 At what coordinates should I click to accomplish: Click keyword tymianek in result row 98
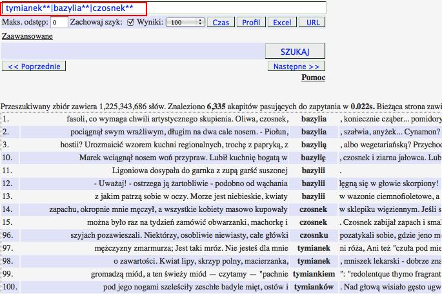[314, 261]
